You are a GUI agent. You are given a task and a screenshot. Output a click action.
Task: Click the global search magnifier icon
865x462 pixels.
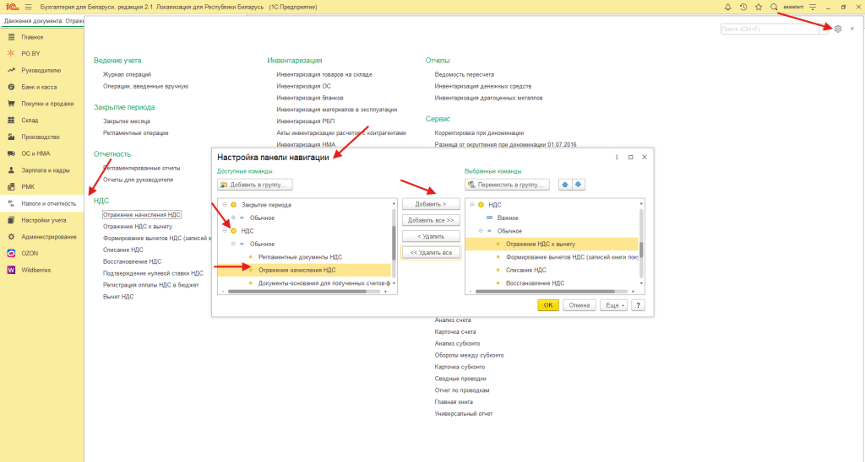[x=774, y=7]
